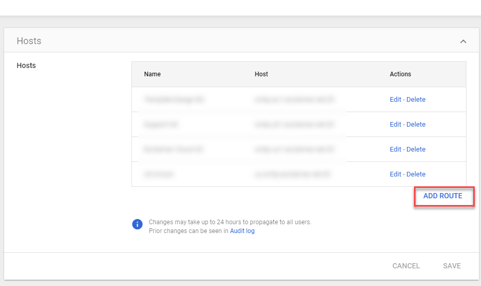Click the Actions column header
This screenshot has width=481, height=286.
tap(400, 74)
